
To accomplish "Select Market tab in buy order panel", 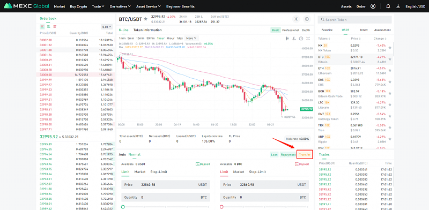I will 140,172.
